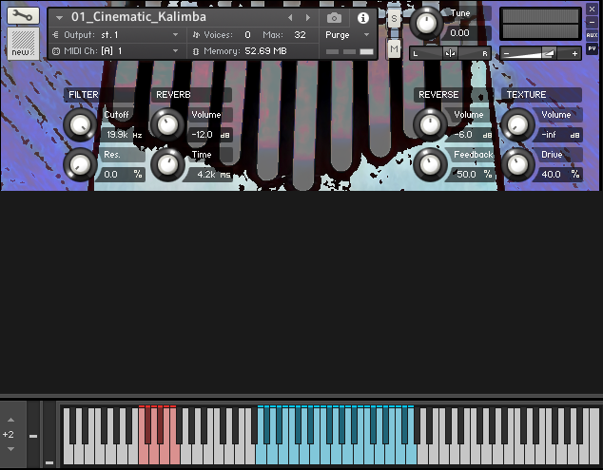Shift keyboard octave down with arrow
Screen dimensions: 603x470
pyautogui.click(x=10, y=449)
